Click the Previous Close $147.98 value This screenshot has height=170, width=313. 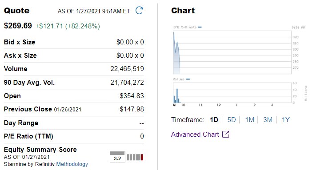pos(132,109)
